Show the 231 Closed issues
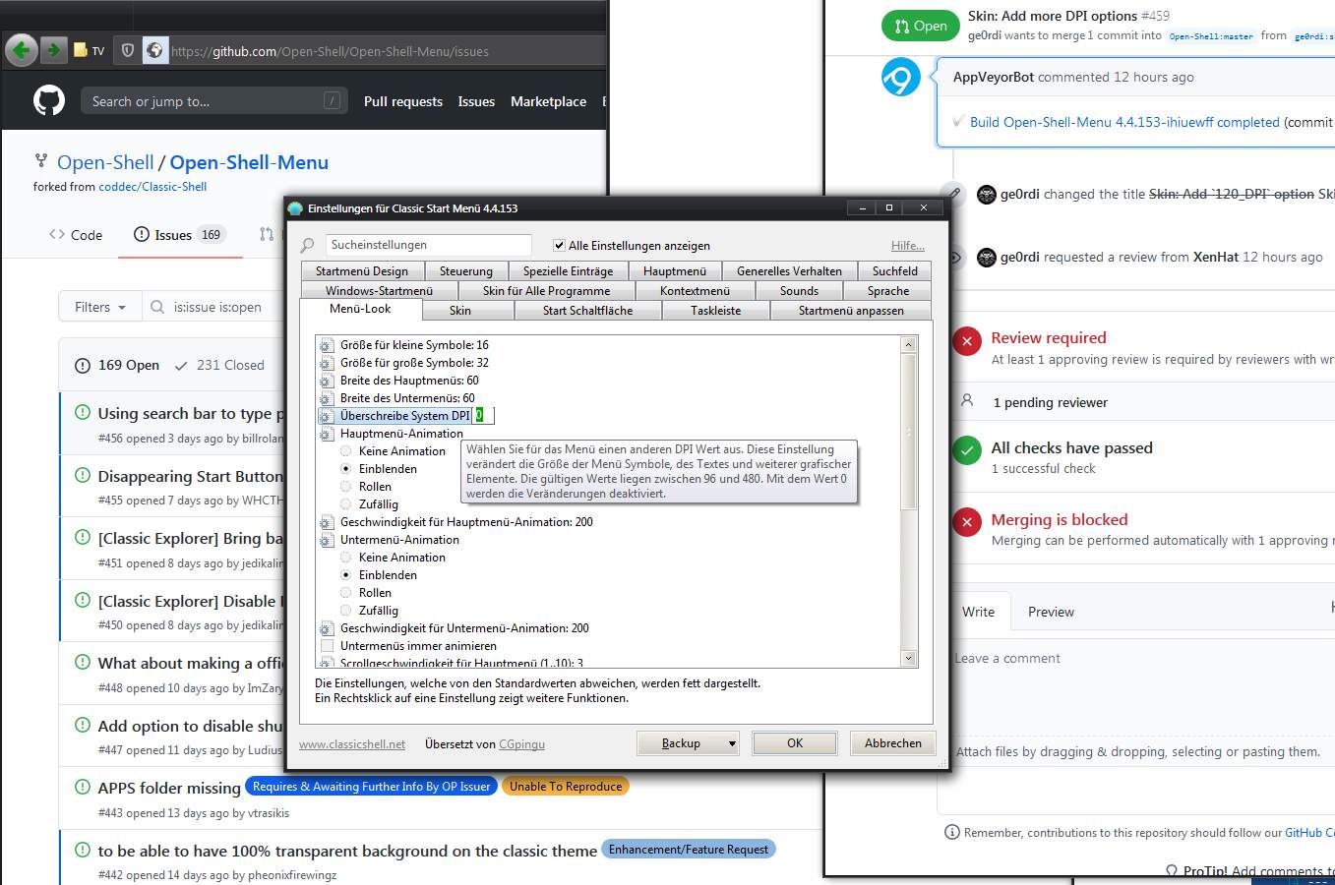Image resolution: width=1335 pixels, height=885 pixels. point(219,365)
